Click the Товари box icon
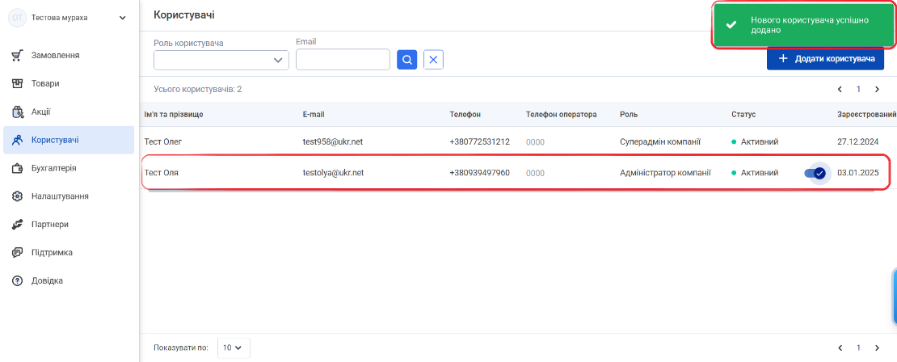 point(17,83)
